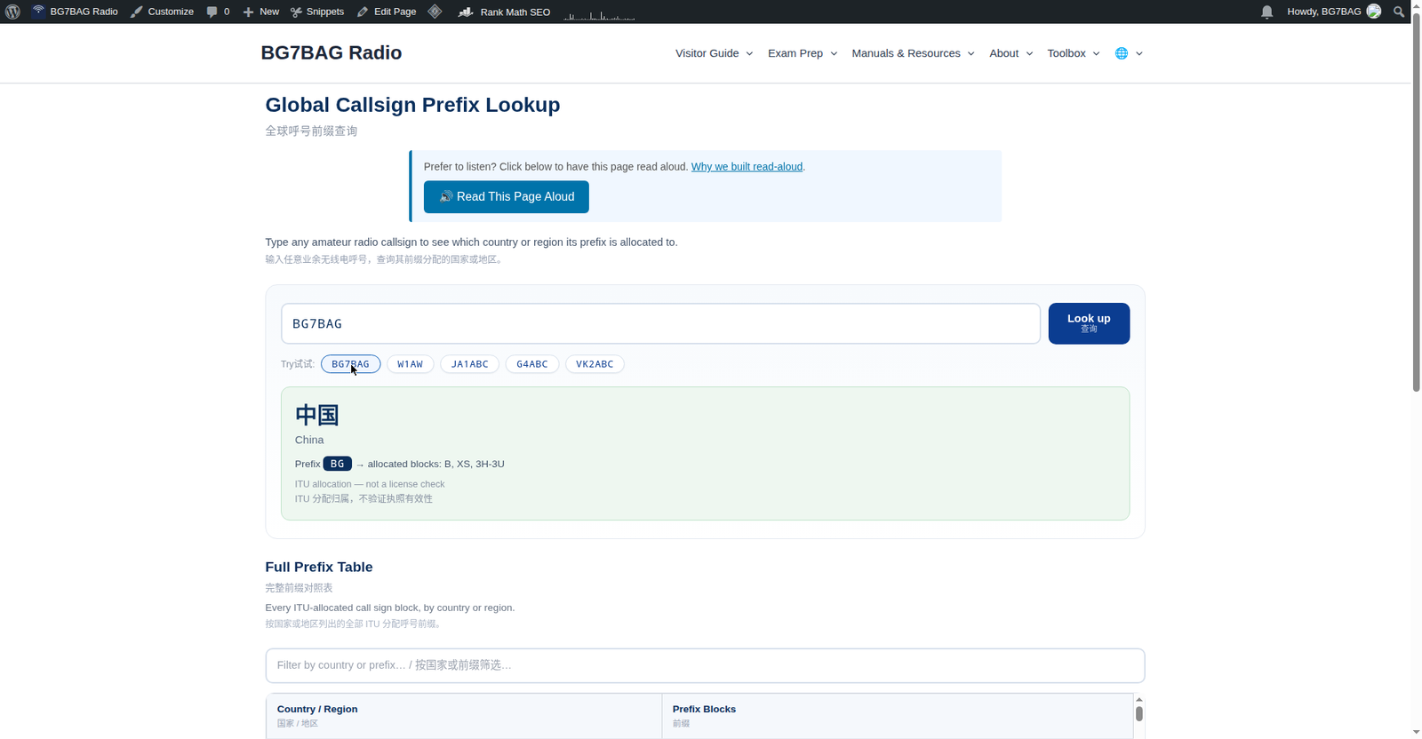Select the JA1ABC example chip
This screenshot has height=739, width=1422.
pos(469,364)
